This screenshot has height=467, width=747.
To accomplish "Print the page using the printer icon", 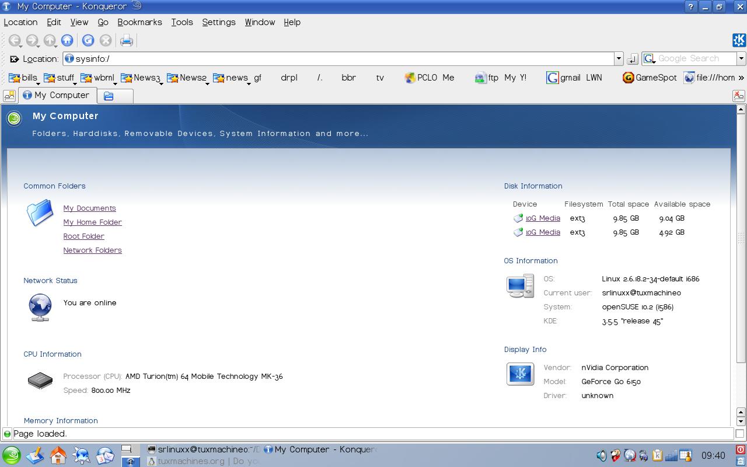I will 127,40.
